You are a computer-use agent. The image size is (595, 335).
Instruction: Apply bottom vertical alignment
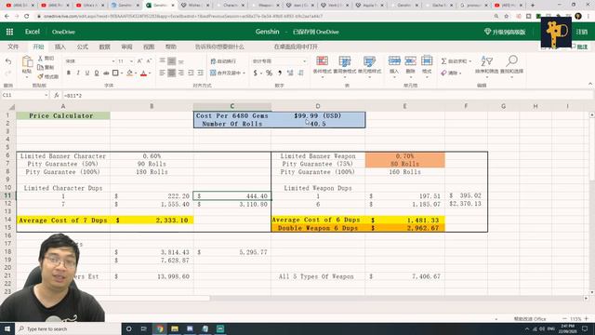181,60
